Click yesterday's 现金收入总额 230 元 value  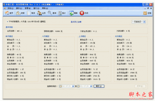click(16, 79)
